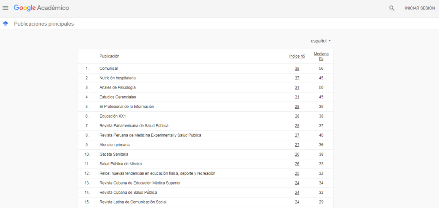Open the h5-index 37 for Nutrición hospitalaria
The height and width of the screenshot is (208, 439).
(x=297, y=78)
